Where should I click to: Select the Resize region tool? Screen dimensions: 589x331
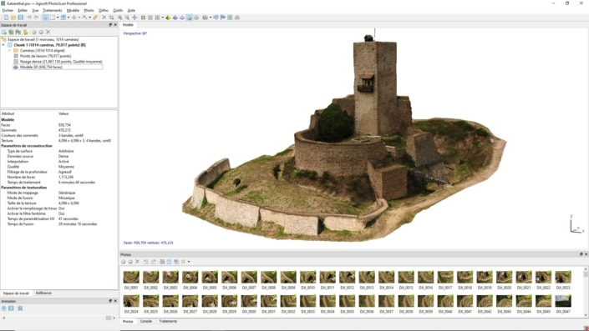click(x=63, y=18)
